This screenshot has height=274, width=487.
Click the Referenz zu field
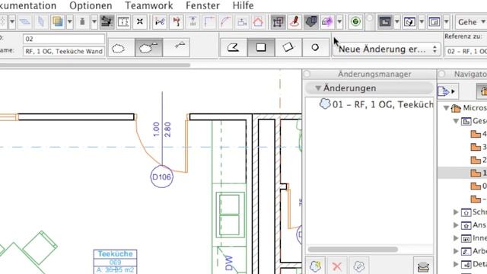[466, 51]
